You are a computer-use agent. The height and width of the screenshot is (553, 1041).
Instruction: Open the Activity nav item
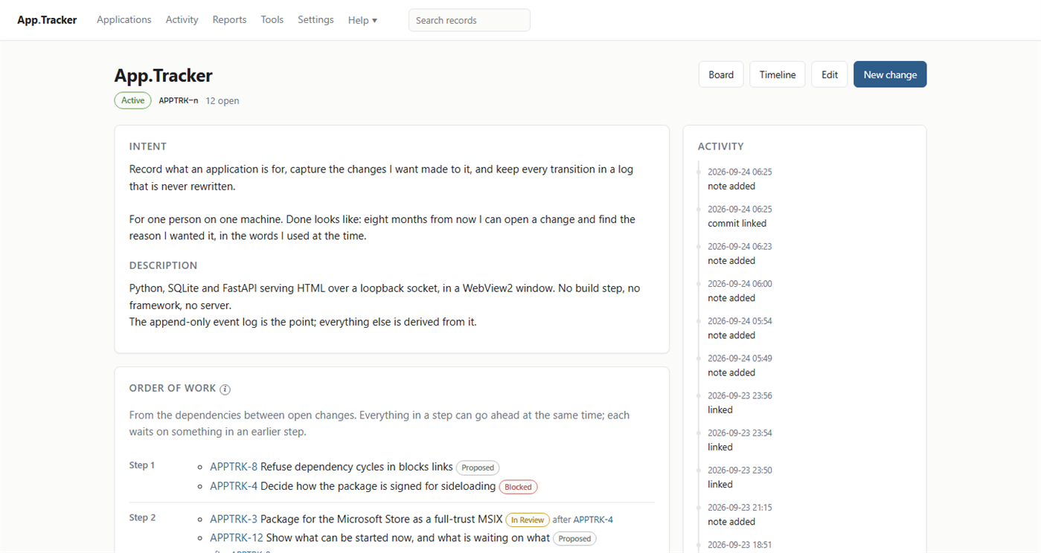tap(182, 20)
